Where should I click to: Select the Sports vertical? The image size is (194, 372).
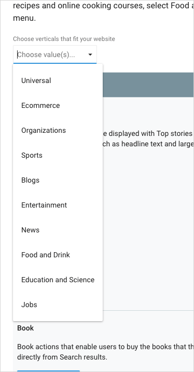point(58,156)
